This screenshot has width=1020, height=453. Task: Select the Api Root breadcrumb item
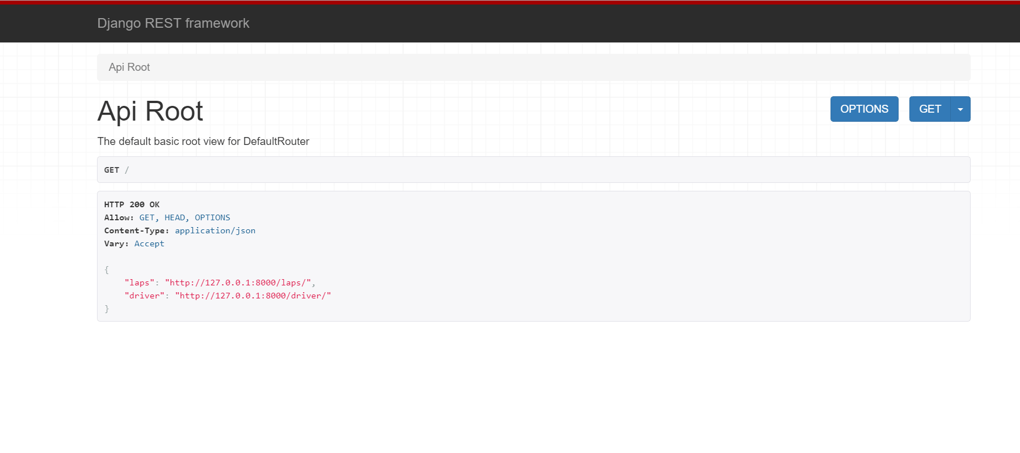(129, 67)
